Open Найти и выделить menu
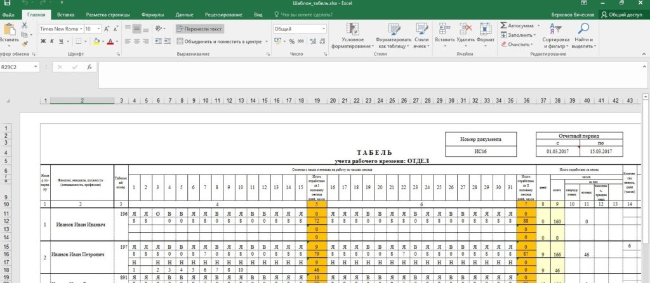This screenshot has width=650, height=283. coord(584,36)
